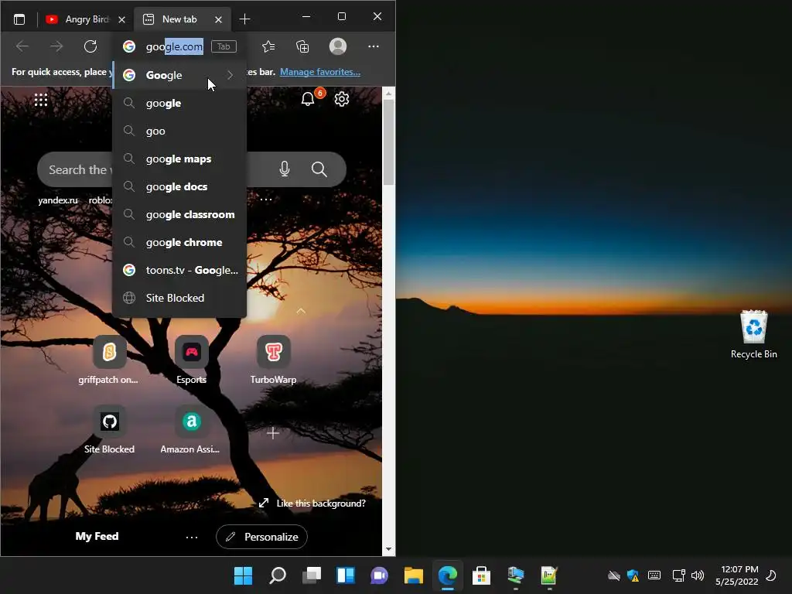The image size is (792, 594).
Task: Close the Angry Birds tab
Action: click(121, 19)
